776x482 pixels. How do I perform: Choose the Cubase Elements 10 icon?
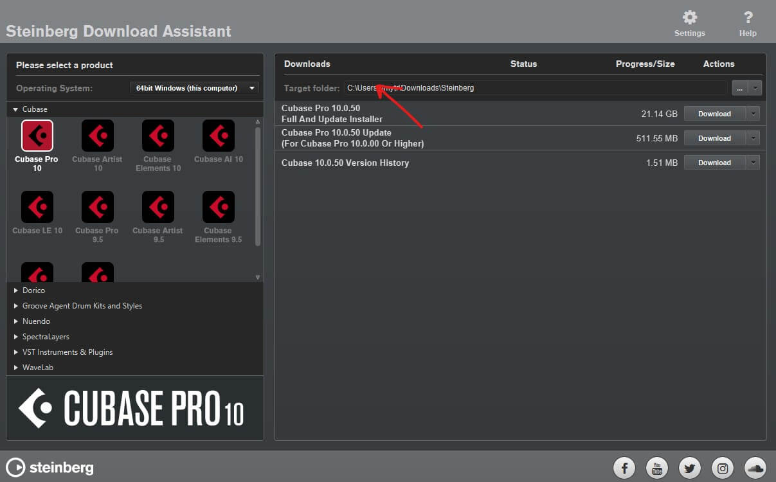(x=158, y=136)
